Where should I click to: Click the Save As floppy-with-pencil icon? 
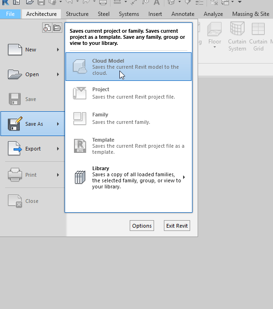coord(15,123)
